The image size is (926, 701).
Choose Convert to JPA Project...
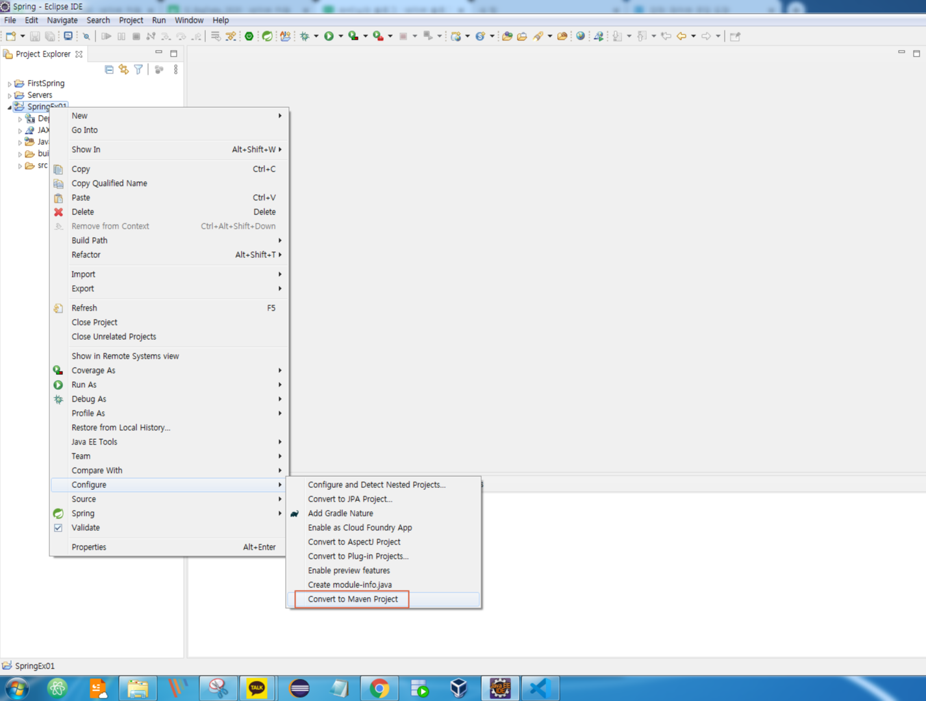pyautogui.click(x=384, y=499)
